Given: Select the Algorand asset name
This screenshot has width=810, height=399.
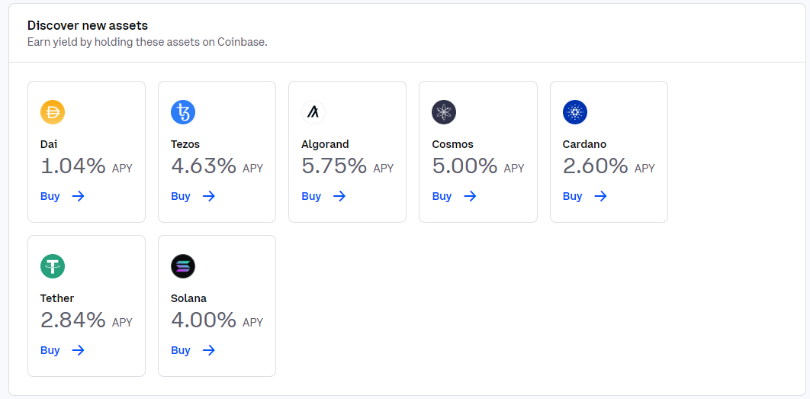Looking at the screenshot, I should tap(325, 144).
